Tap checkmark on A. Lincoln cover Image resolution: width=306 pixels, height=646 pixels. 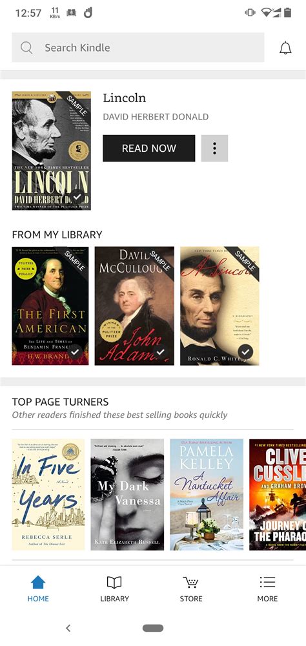(245, 352)
